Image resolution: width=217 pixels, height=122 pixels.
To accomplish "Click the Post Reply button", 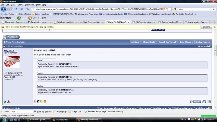I will coord(11,37).
